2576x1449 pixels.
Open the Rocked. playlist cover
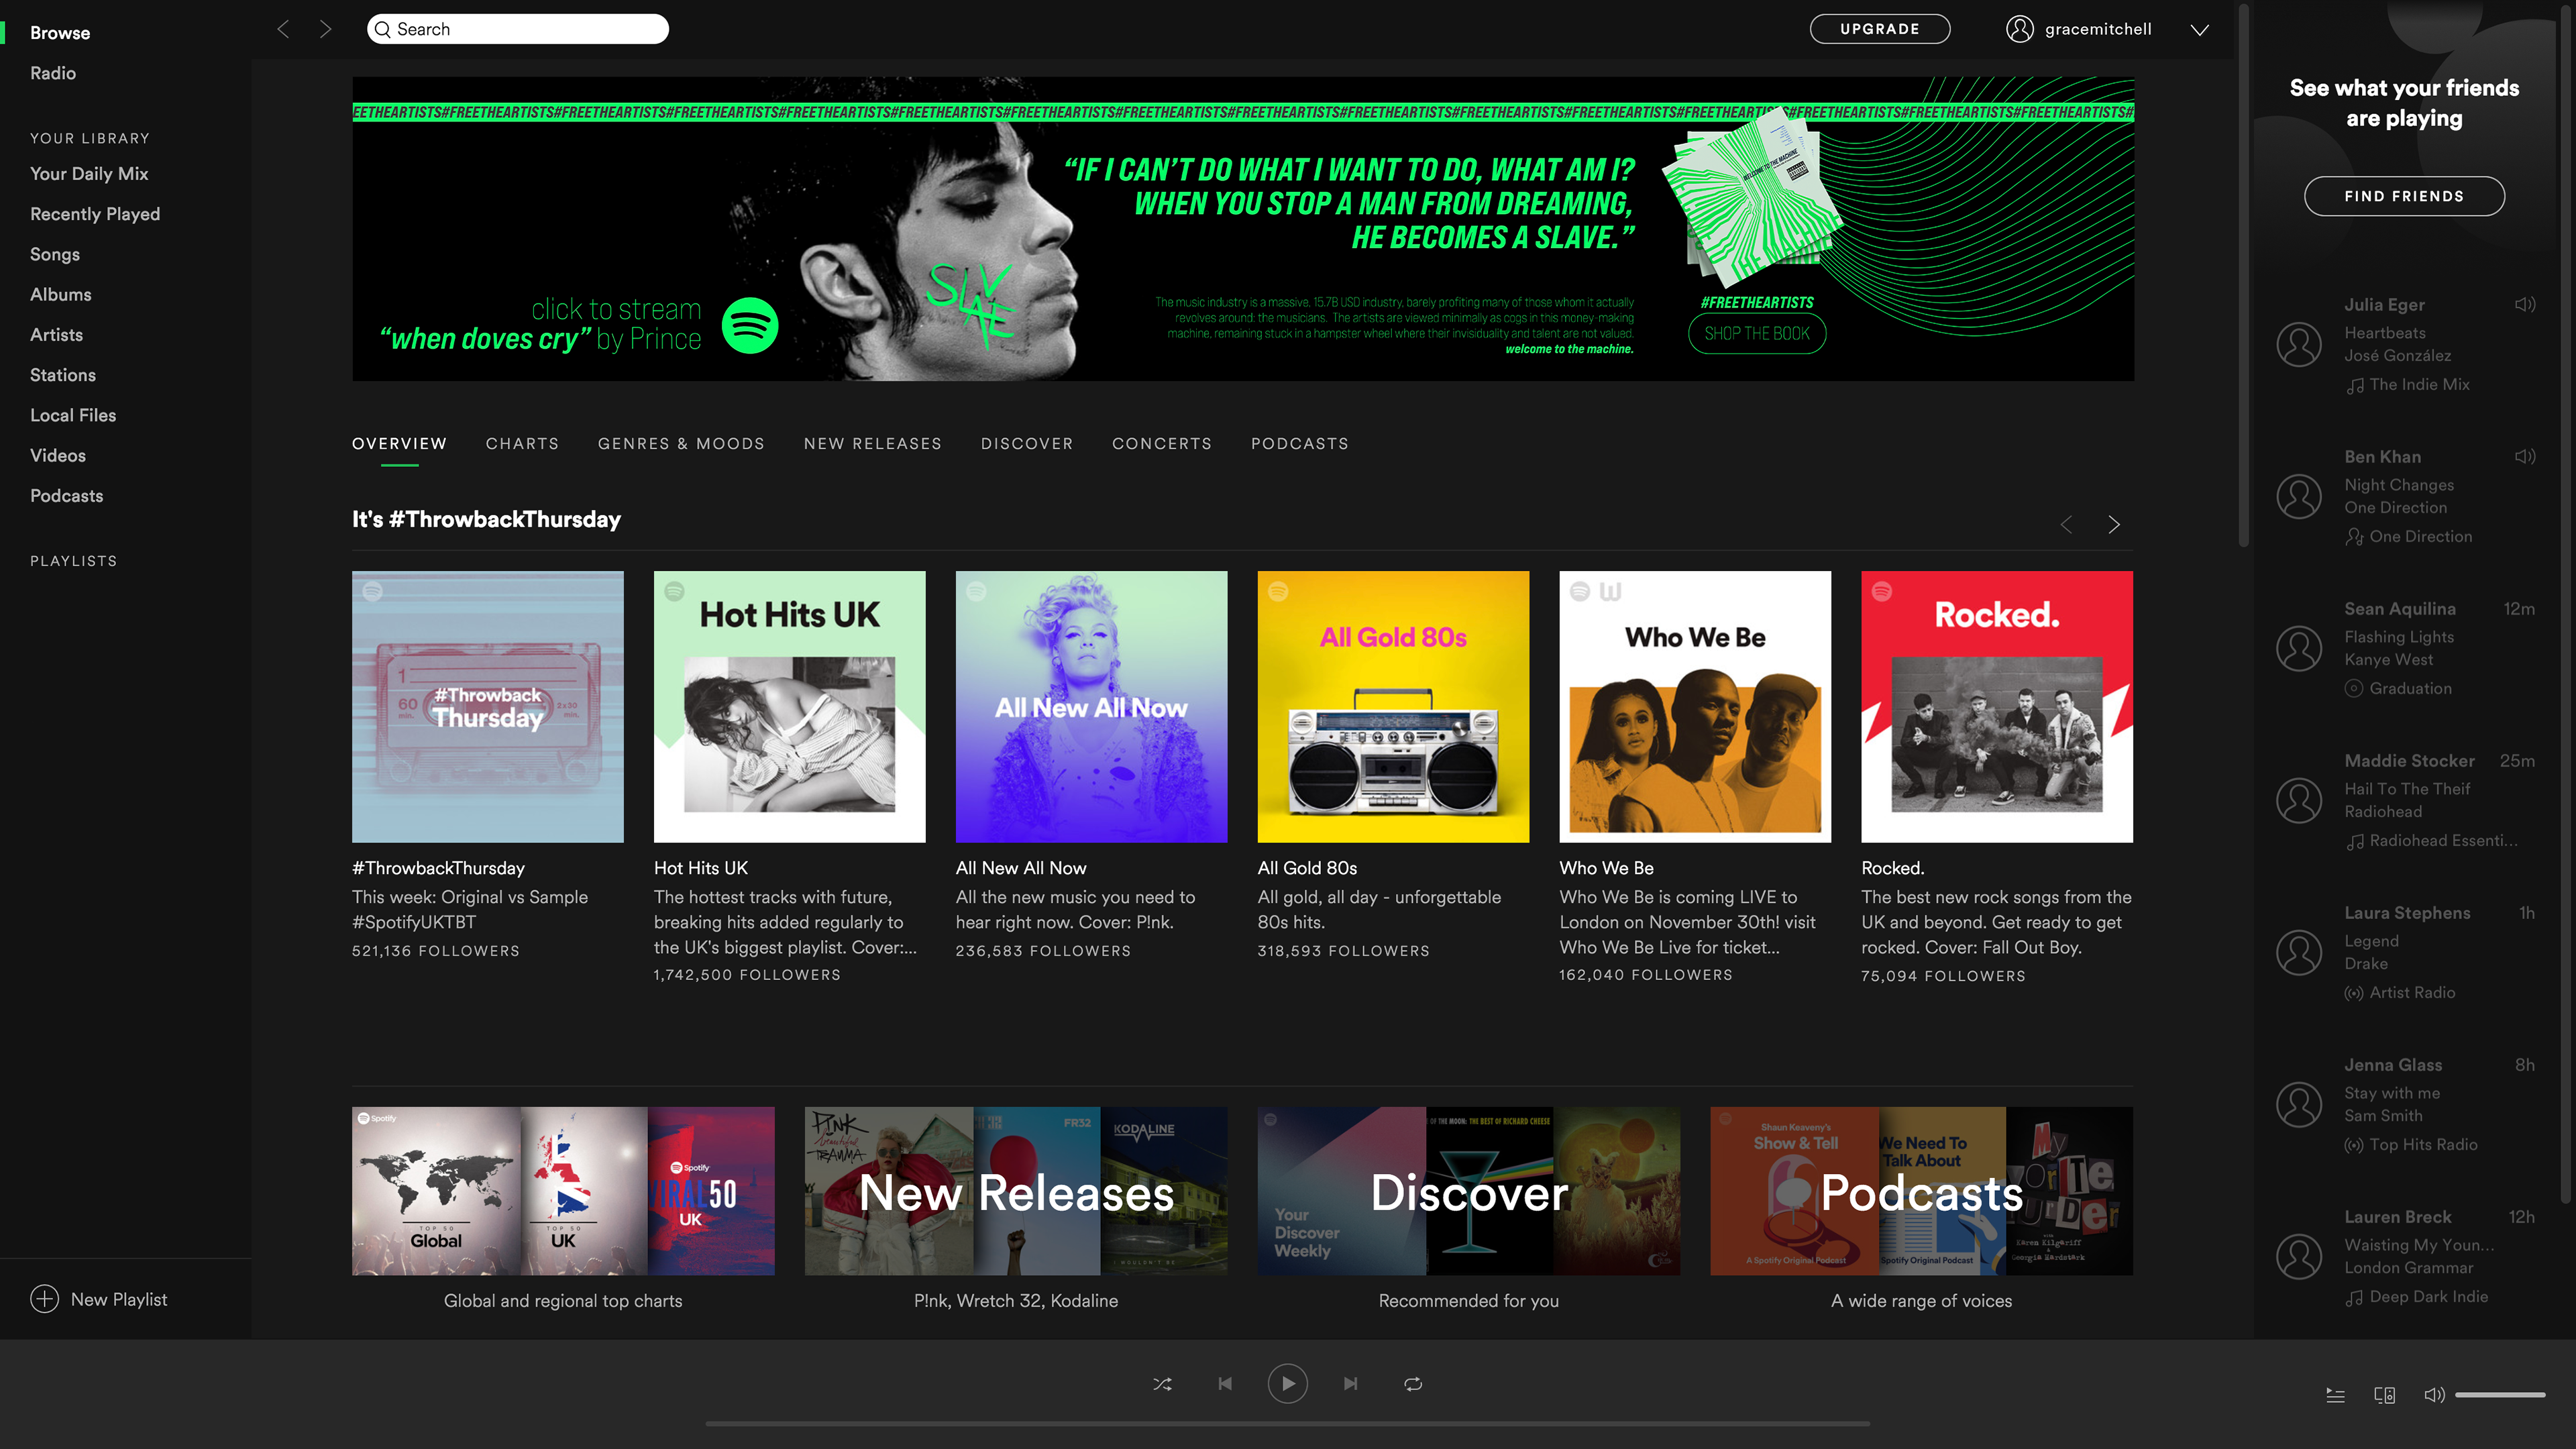click(1997, 707)
